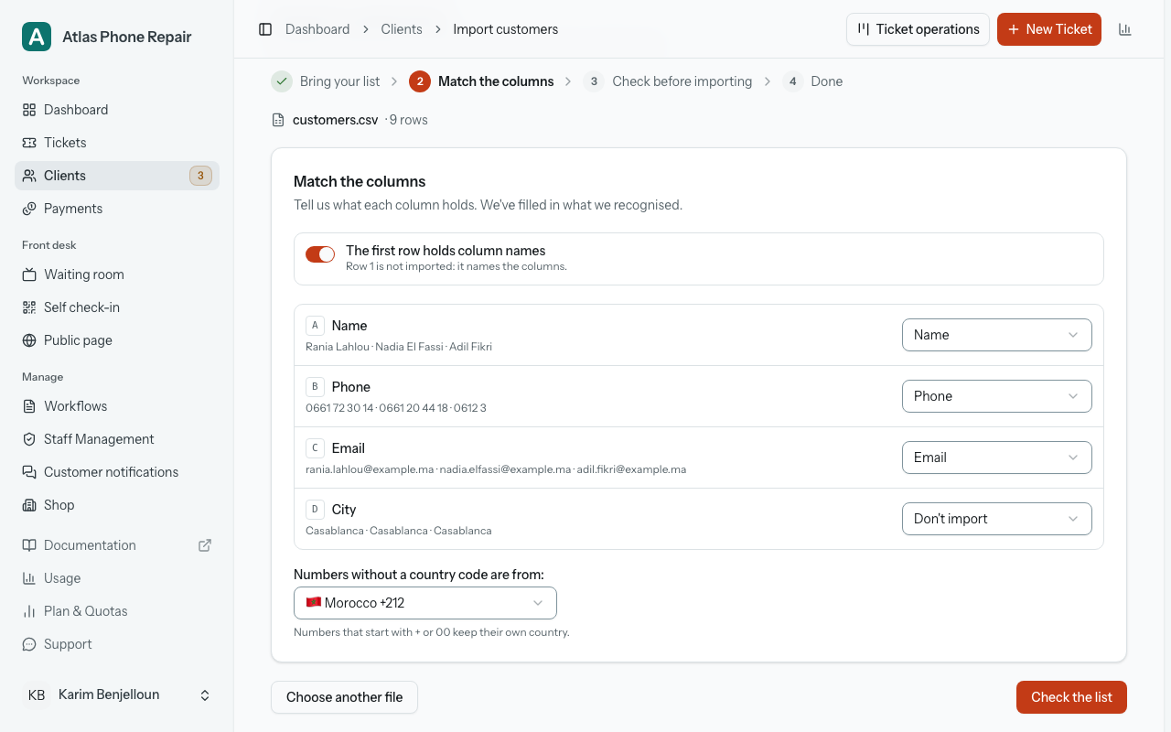Click the external link icon beside Documentation
This screenshot has height=732, width=1171.
205,545
